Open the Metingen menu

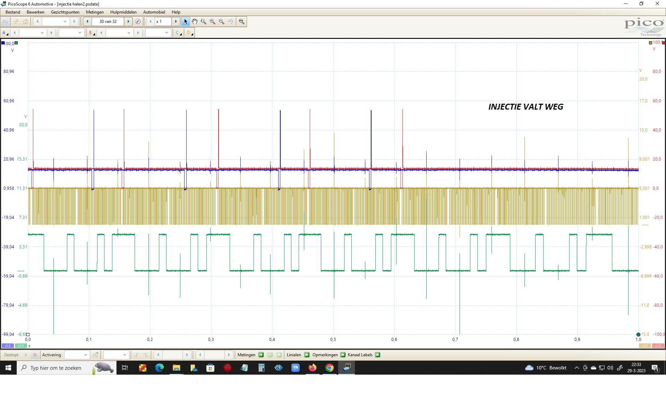pyautogui.click(x=95, y=12)
